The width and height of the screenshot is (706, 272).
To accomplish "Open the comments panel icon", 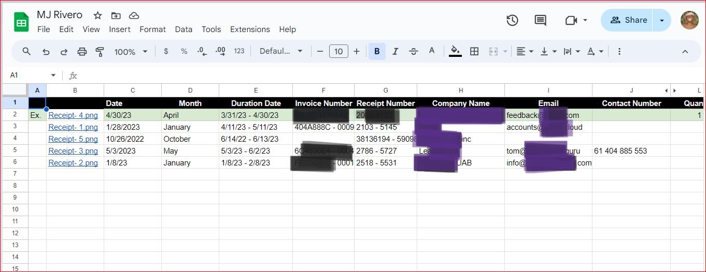I will [540, 20].
